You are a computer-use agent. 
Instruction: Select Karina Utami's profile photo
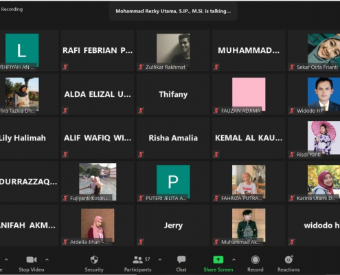coord(324,181)
